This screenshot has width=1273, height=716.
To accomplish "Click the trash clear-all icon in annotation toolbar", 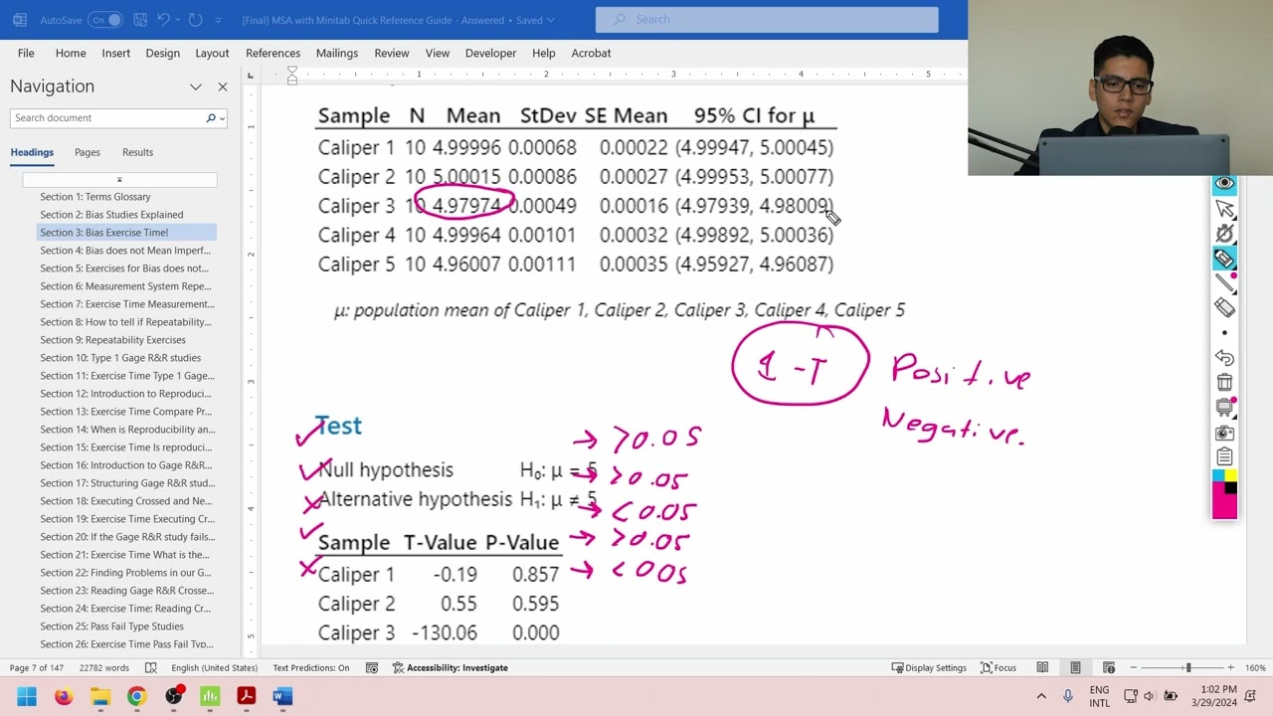I will pyautogui.click(x=1224, y=382).
